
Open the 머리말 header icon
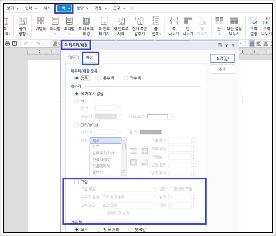tap(55, 26)
